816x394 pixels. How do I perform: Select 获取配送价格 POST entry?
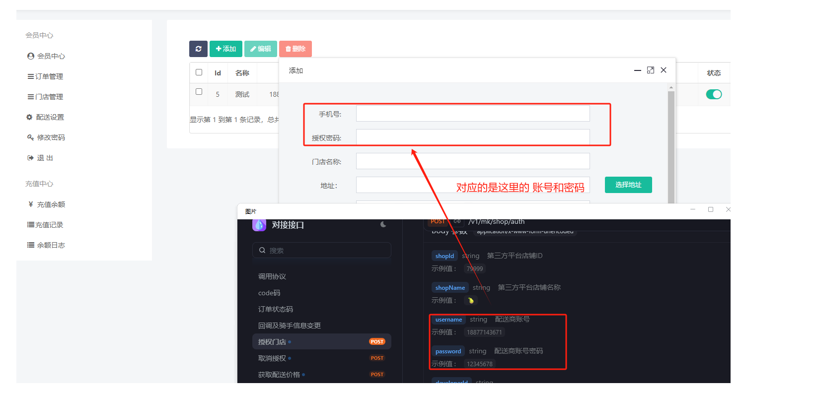[x=322, y=374]
